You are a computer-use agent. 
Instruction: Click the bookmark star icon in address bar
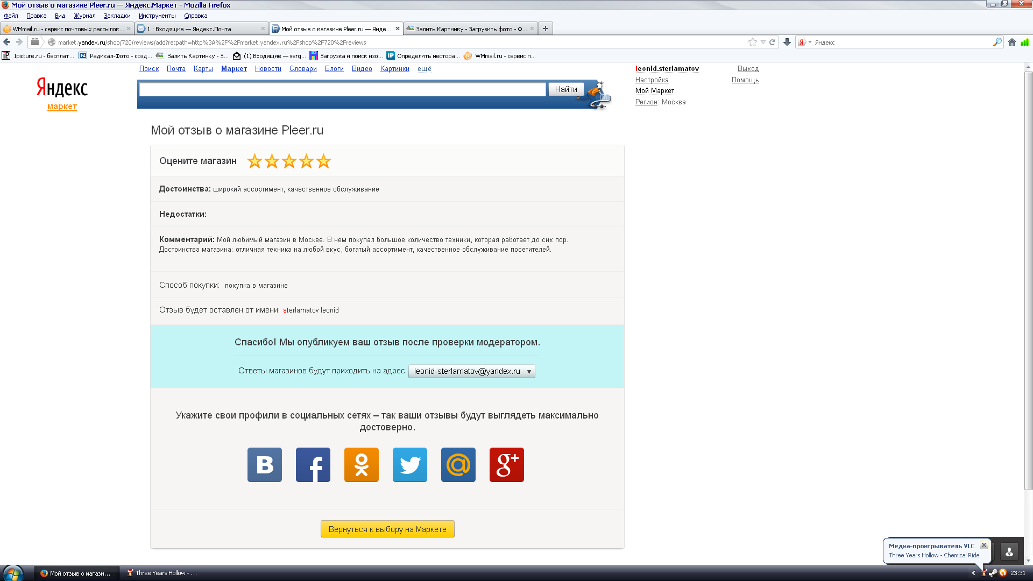click(753, 42)
